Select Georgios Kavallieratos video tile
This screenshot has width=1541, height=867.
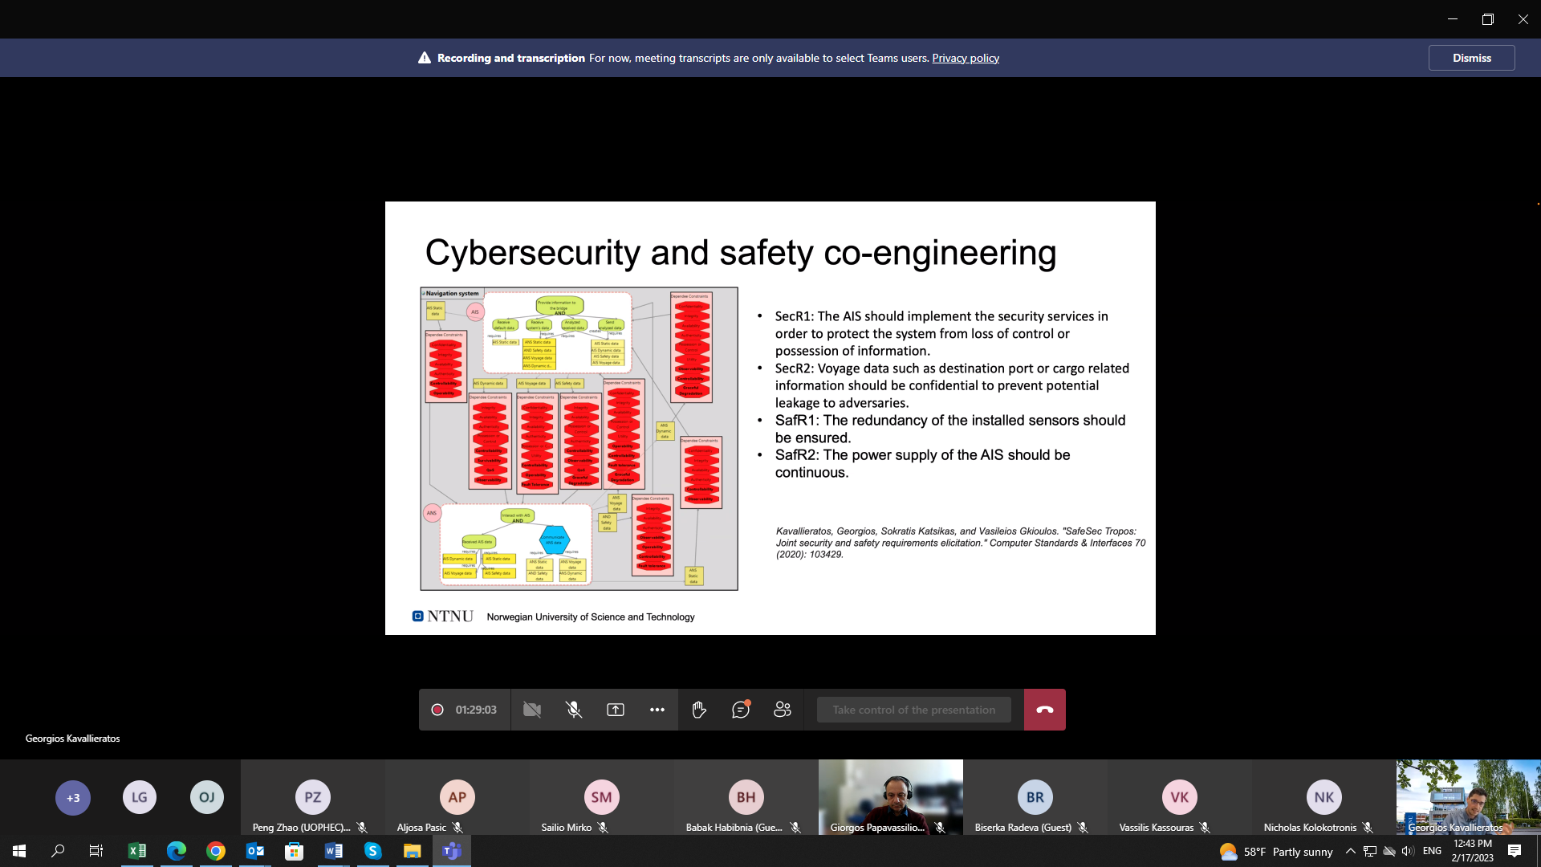(1468, 796)
